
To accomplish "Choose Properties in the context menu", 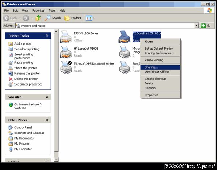I will pyautogui.click(x=160, y=95).
